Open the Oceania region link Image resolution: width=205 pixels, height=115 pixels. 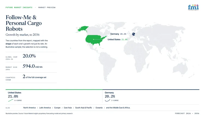pyautogui.click(x=99, y=108)
